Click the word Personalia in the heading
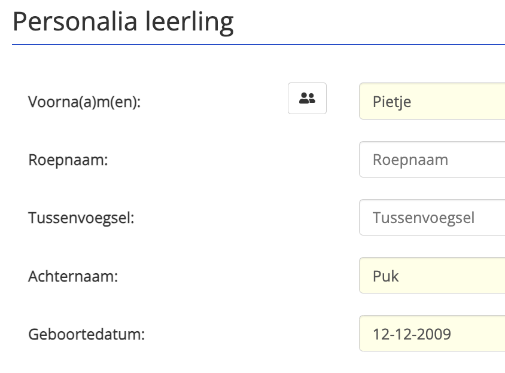 click(x=75, y=22)
